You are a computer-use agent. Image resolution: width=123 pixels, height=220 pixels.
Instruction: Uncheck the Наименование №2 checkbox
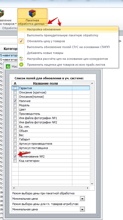click(x=15, y=156)
